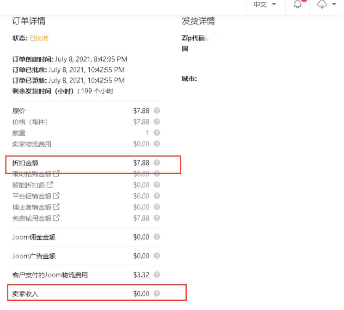Click the notification bell icon
Image resolution: width=344 pixels, height=310 pixels.
(298, 5)
